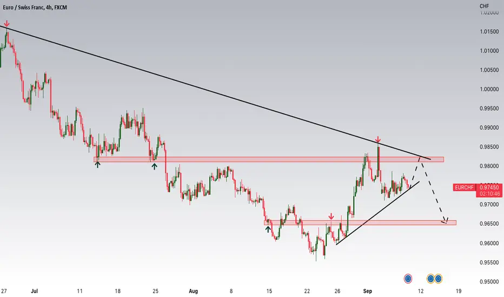Click the 0.98000 price axis label
The image size is (504, 297).
coord(489,166)
